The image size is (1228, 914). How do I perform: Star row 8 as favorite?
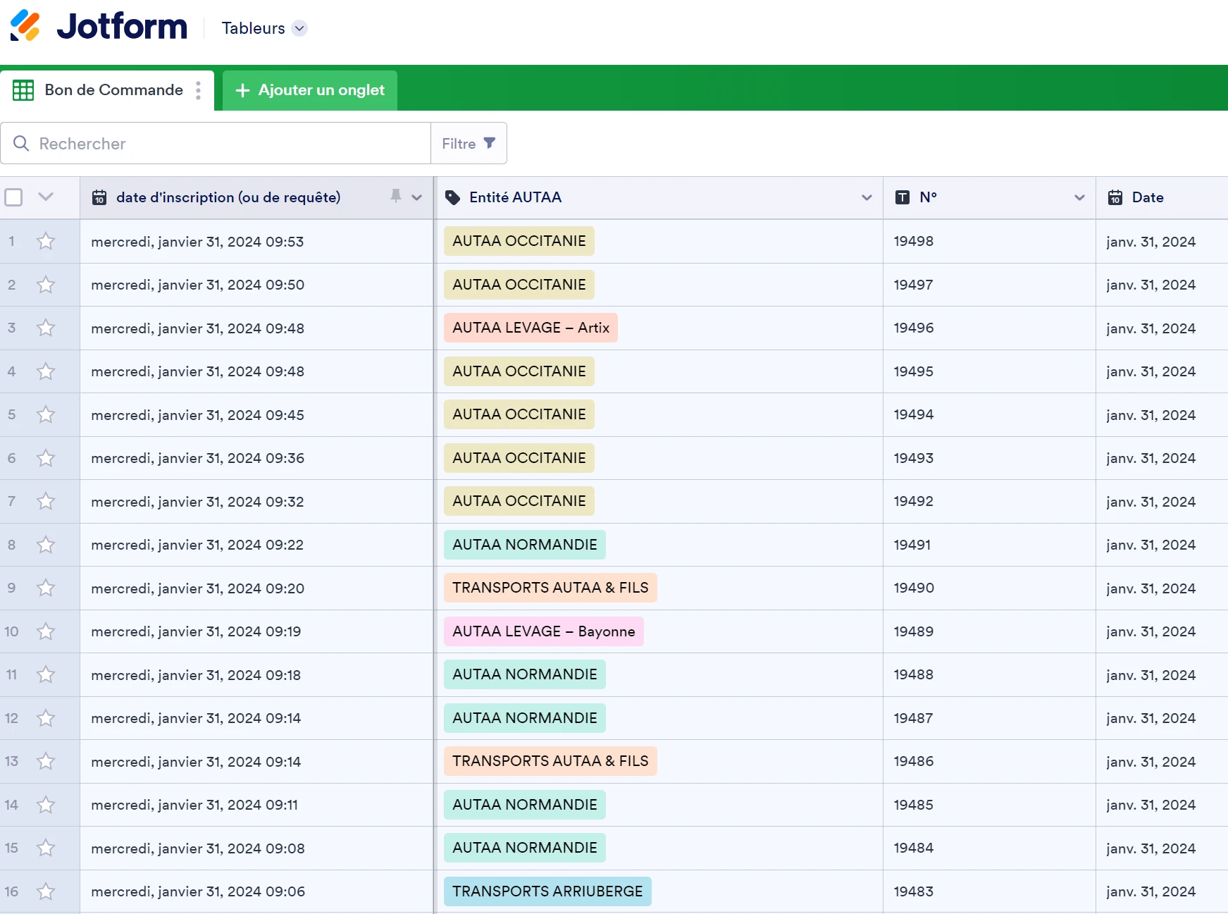[x=46, y=545]
